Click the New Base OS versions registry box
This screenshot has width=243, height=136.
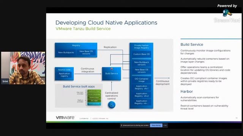point(86,53)
